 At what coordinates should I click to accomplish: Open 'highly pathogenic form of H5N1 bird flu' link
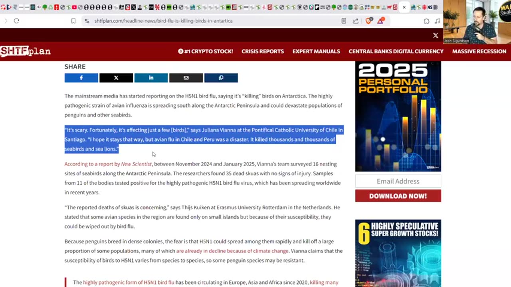129,282
